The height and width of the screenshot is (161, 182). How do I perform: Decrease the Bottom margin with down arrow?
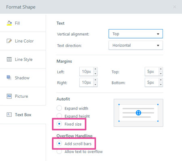pyautogui.click(x=161, y=84)
